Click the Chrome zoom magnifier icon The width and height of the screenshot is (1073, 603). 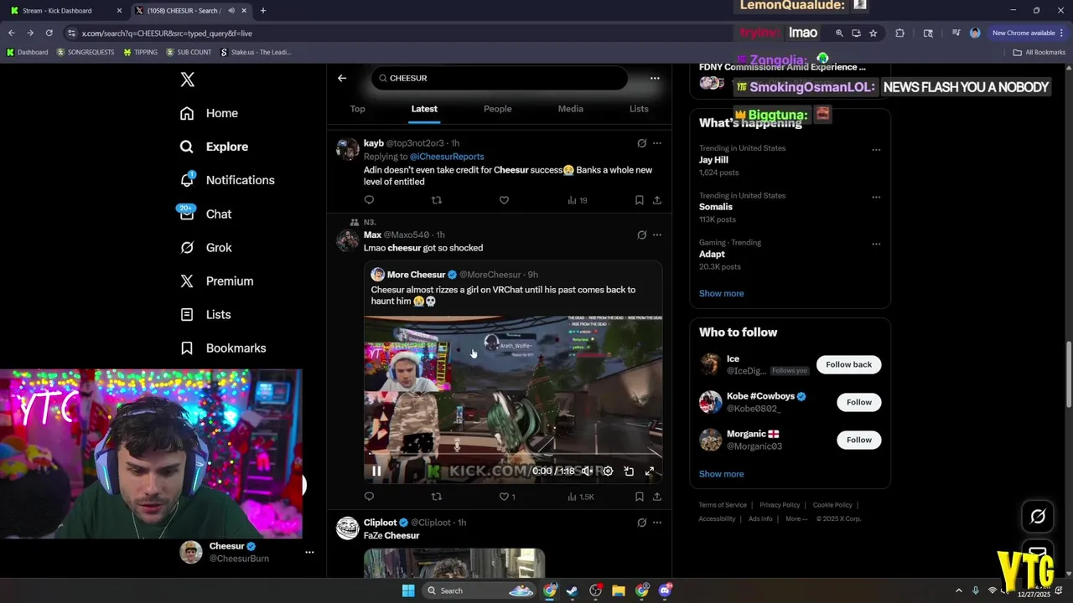point(839,33)
